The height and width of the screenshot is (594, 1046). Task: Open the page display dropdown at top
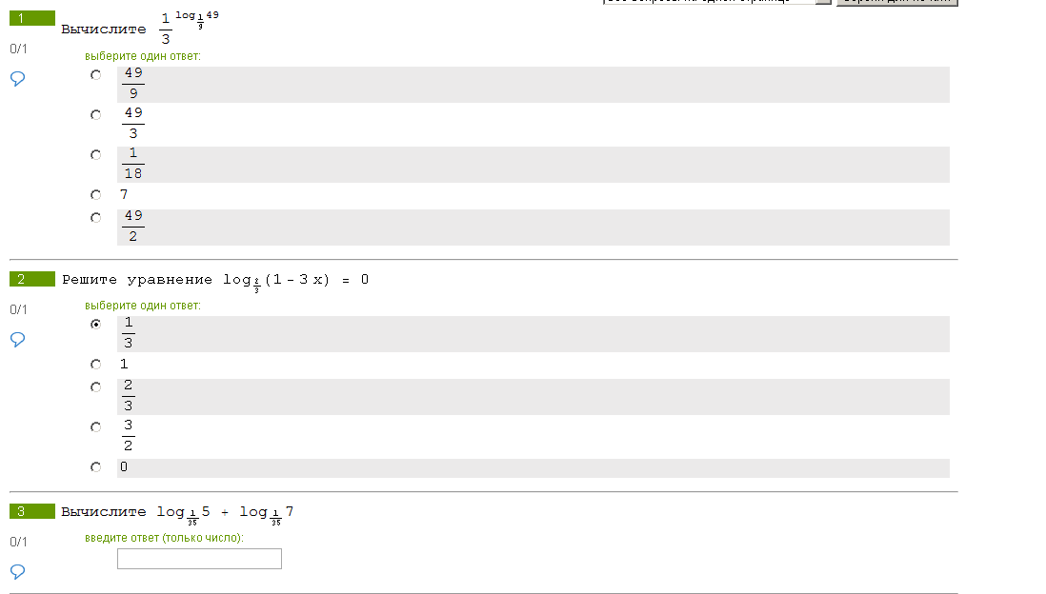tap(710, 1)
